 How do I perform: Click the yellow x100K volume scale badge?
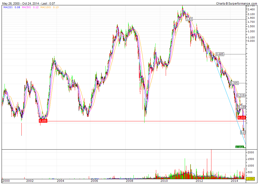pos(250,179)
